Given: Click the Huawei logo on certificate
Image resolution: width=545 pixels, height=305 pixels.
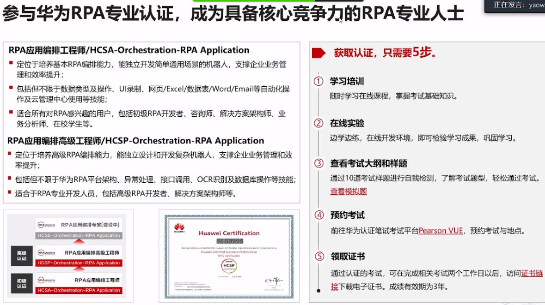Looking at the screenshot, I should (179, 227).
